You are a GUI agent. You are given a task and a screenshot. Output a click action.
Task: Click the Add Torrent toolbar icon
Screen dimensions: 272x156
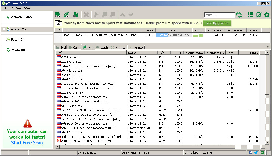click(x=58, y=15)
